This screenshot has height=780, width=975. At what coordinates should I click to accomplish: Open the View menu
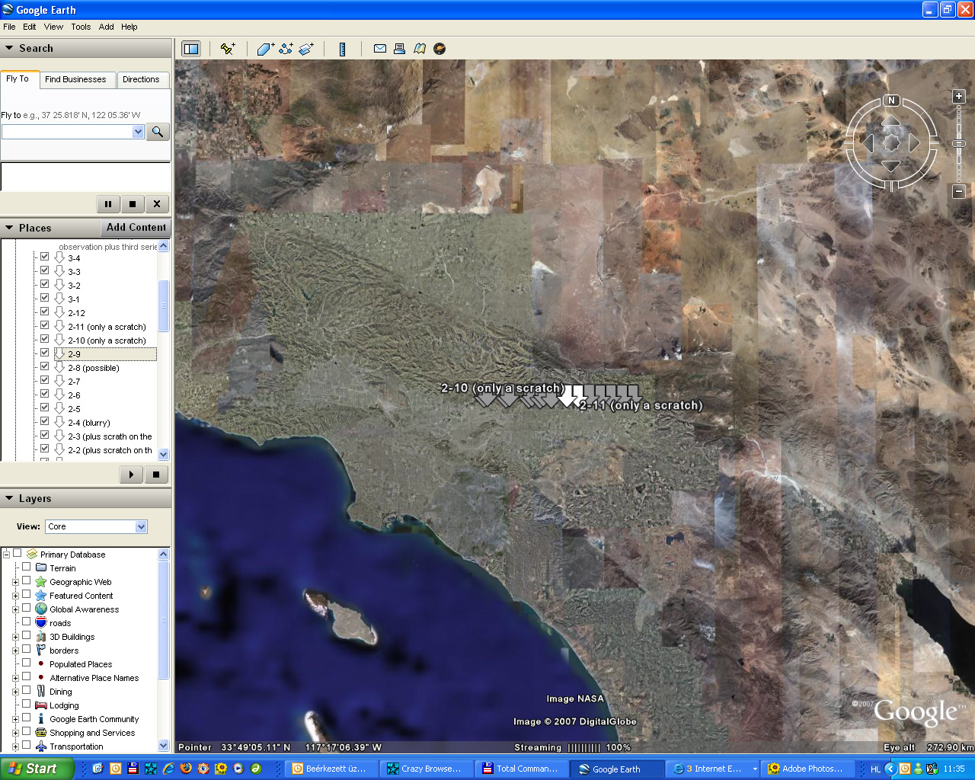click(x=53, y=27)
